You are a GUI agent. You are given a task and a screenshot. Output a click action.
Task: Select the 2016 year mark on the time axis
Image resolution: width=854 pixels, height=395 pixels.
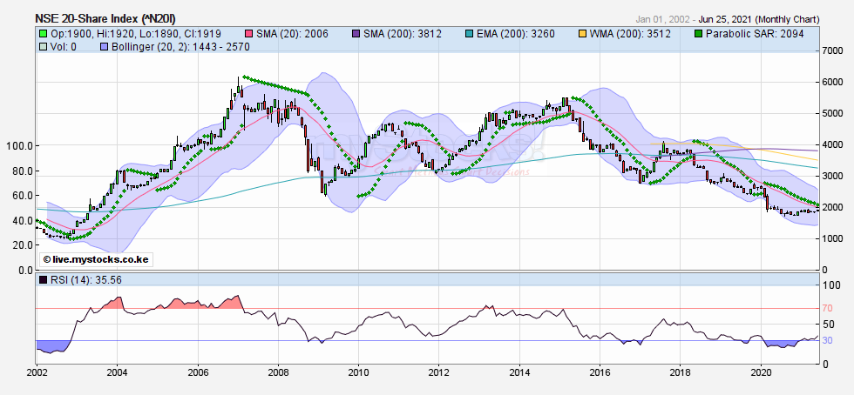click(x=600, y=372)
